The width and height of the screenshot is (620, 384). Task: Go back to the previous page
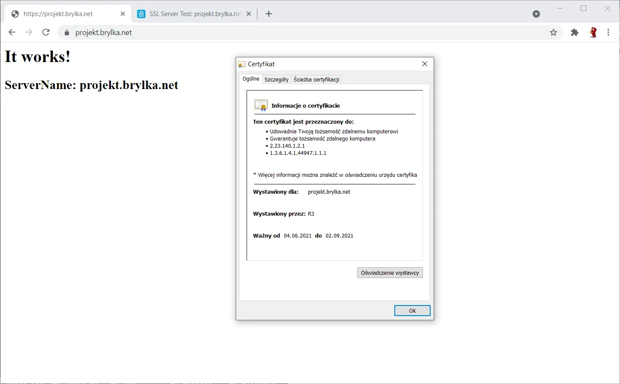pos(12,32)
